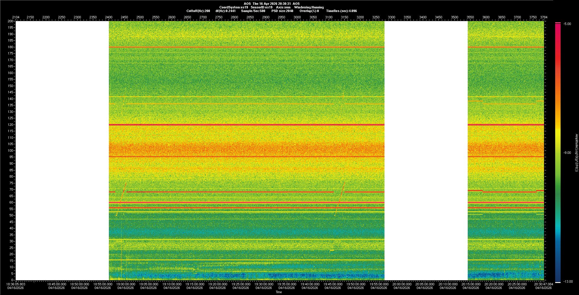Screen dimensions: 579x295
Task: Select the Windowing:Hanning header text
Action: (x=309, y=7)
